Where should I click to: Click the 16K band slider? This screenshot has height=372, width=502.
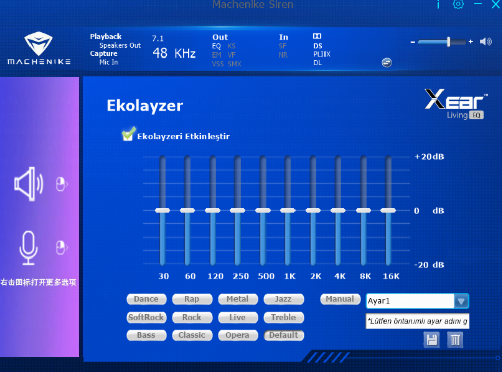point(388,211)
